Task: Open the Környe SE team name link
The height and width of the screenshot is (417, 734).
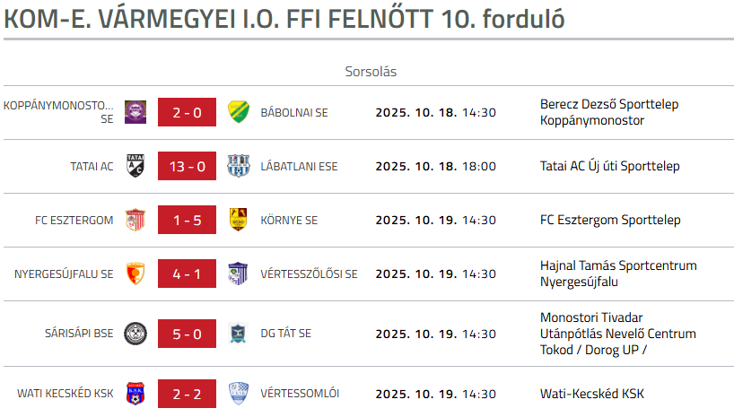Action: [289, 220]
